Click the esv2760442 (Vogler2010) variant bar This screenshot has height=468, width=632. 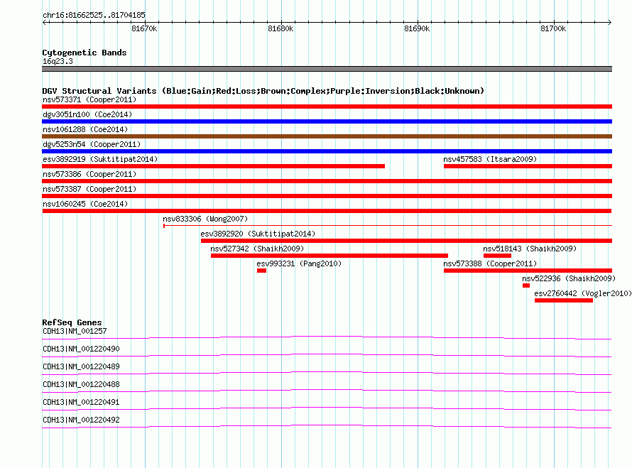pyautogui.click(x=564, y=300)
